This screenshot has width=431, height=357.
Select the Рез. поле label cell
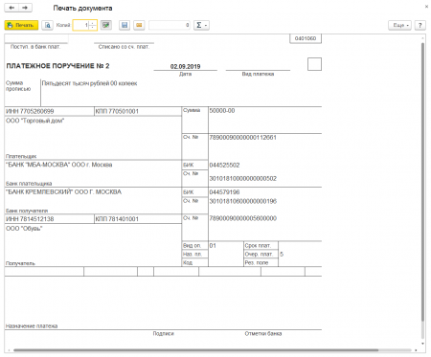[261, 263]
